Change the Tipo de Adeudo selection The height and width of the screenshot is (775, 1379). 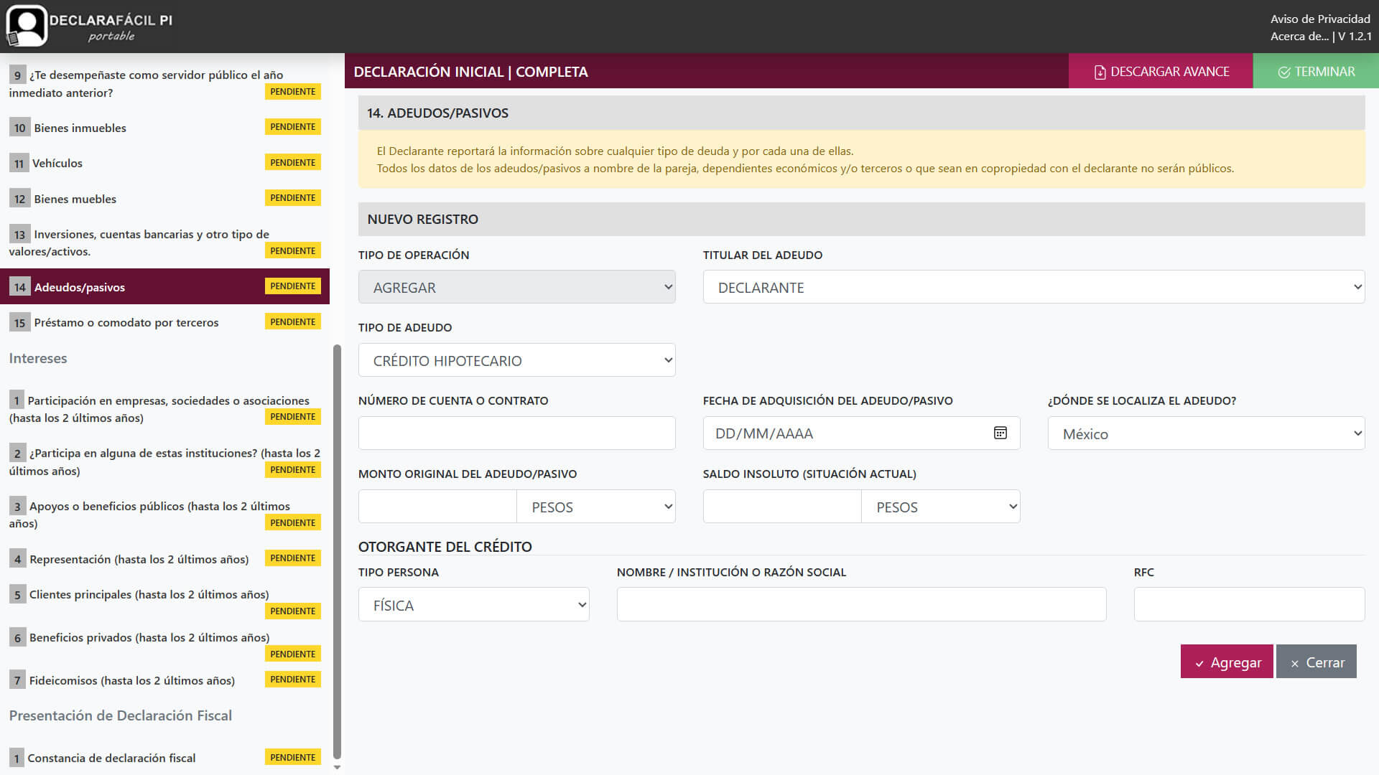[516, 360]
